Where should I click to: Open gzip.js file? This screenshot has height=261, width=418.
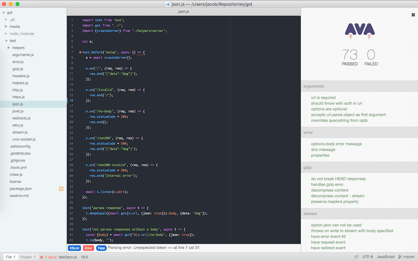(x=18, y=69)
